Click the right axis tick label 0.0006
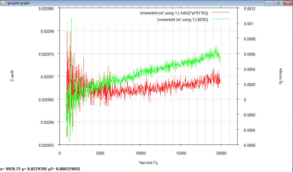Viewport: 293px width, 172px height. point(250,54)
